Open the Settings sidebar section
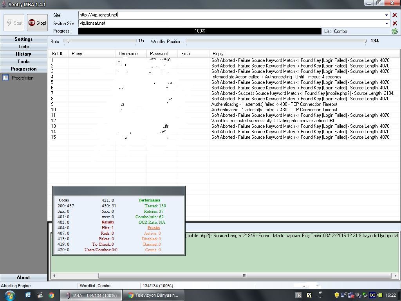Screen dimensions: 401x301 [23, 39]
